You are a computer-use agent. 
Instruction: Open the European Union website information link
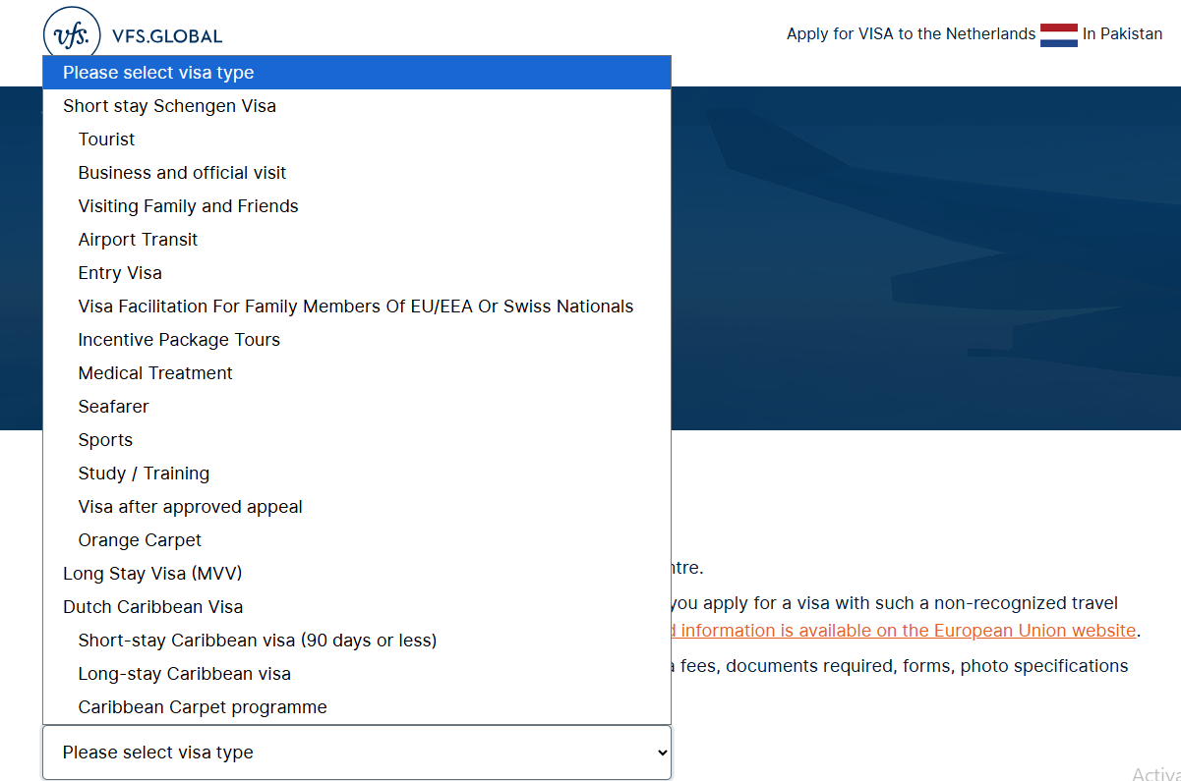click(x=904, y=631)
